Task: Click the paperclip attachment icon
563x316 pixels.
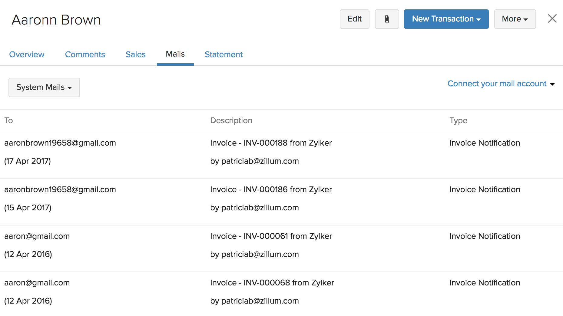Action: coord(387,19)
